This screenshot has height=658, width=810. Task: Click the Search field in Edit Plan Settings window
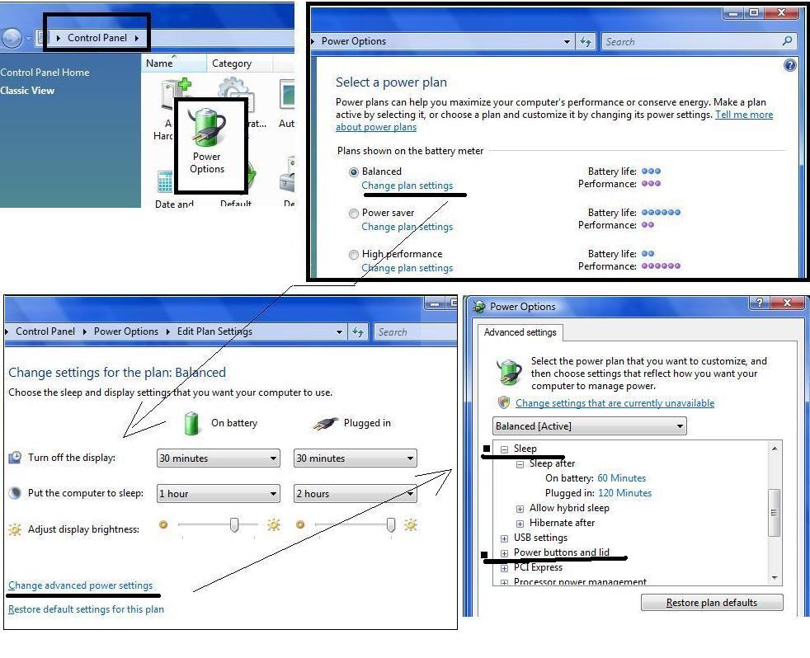(x=416, y=332)
